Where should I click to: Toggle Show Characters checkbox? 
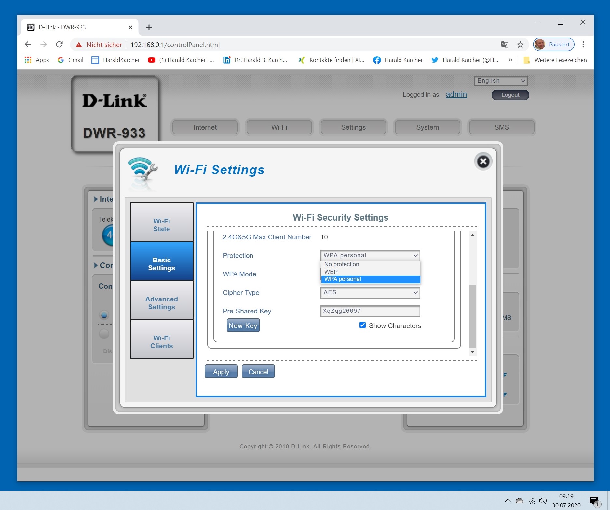click(x=362, y=325)
